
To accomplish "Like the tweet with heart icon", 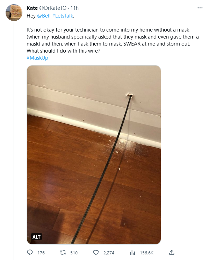I will tap(96, 253).
